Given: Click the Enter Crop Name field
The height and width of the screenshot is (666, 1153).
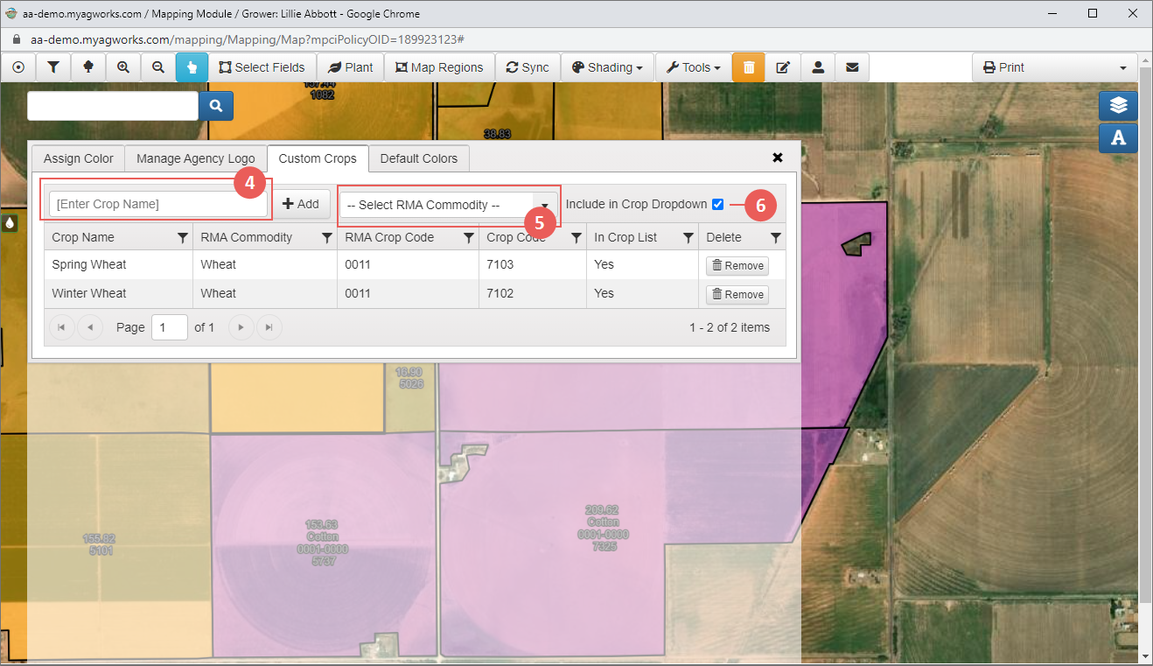Looking at the screenshot, I should click(157, 204).
